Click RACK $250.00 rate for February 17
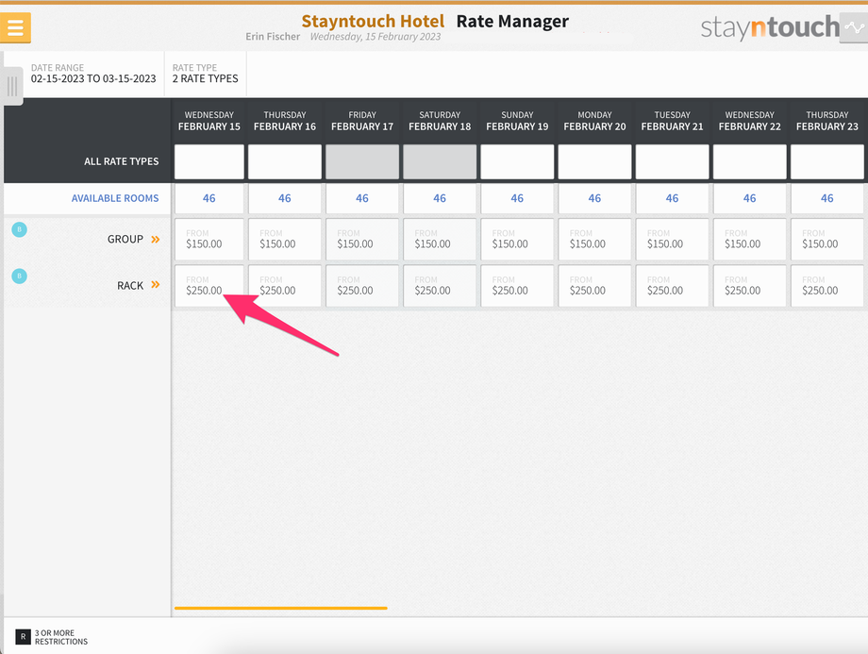This screenshot has width=868, height=654. tap(362, 286)
